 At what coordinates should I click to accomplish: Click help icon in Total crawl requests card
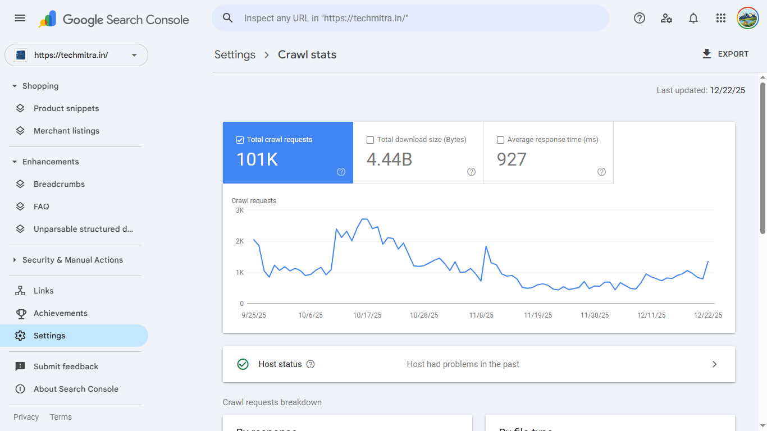click(x=341, y=172)
